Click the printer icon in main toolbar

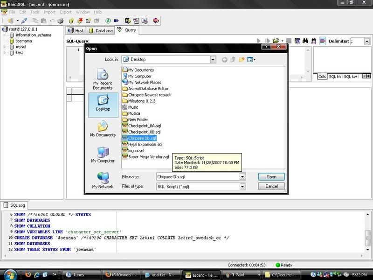click(61, 21)
